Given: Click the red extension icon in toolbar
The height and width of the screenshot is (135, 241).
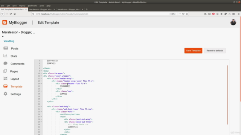Looking at the screenshot, I should point(214,14).
